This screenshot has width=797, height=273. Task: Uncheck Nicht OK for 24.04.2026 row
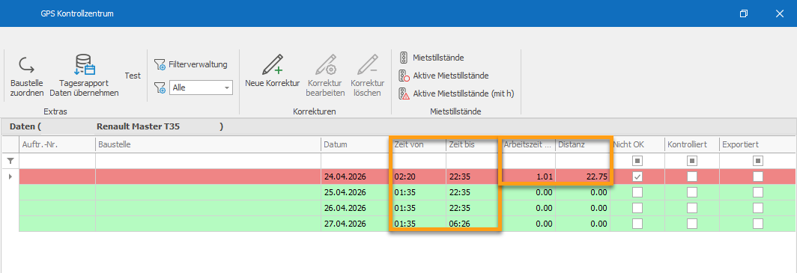click(x=637, y=177)
